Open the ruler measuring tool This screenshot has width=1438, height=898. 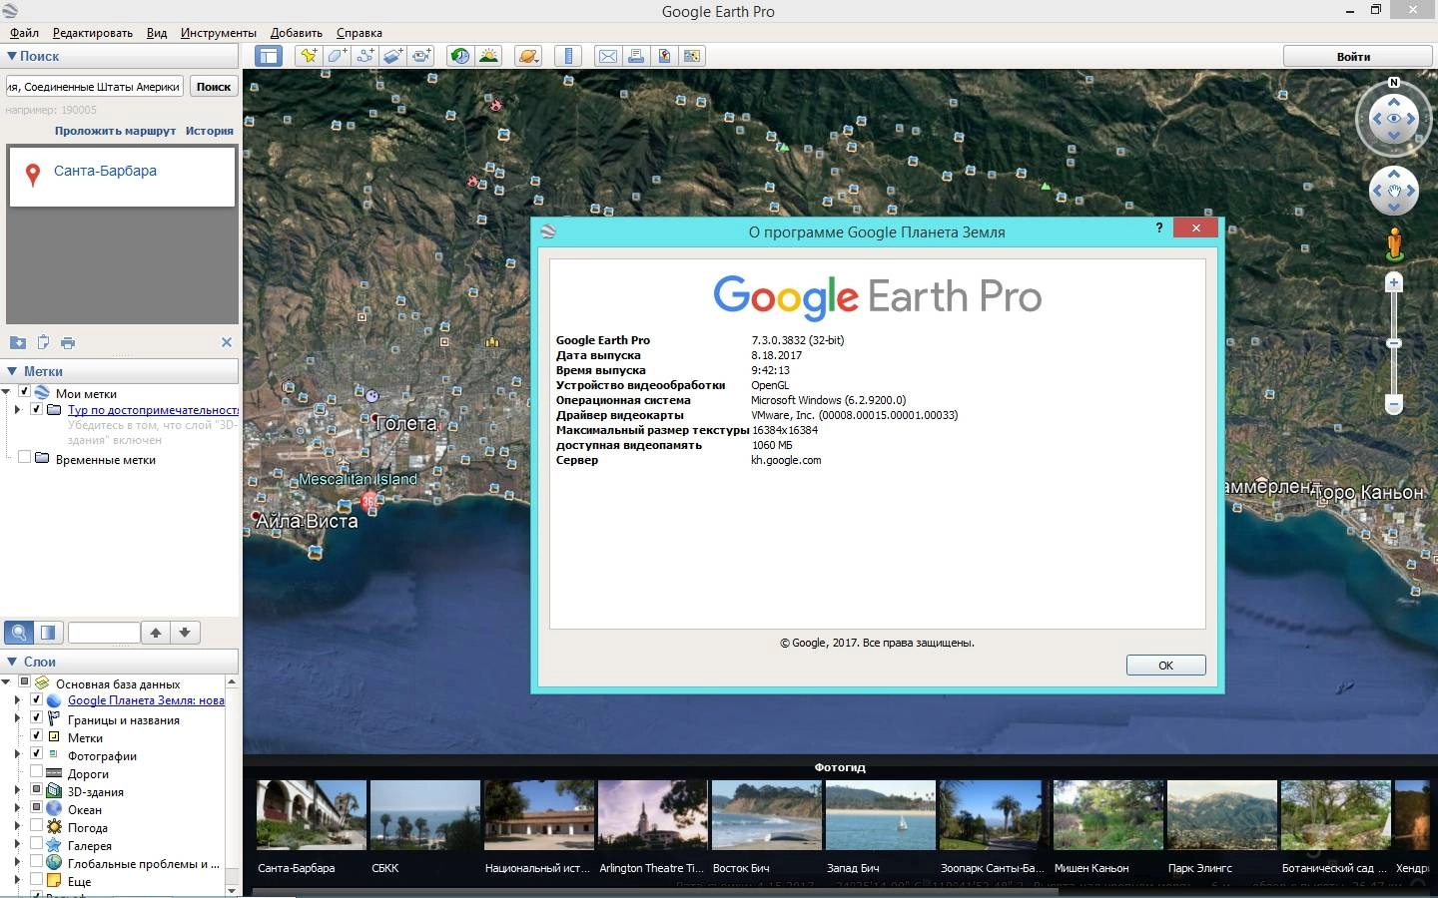point(567,56)
